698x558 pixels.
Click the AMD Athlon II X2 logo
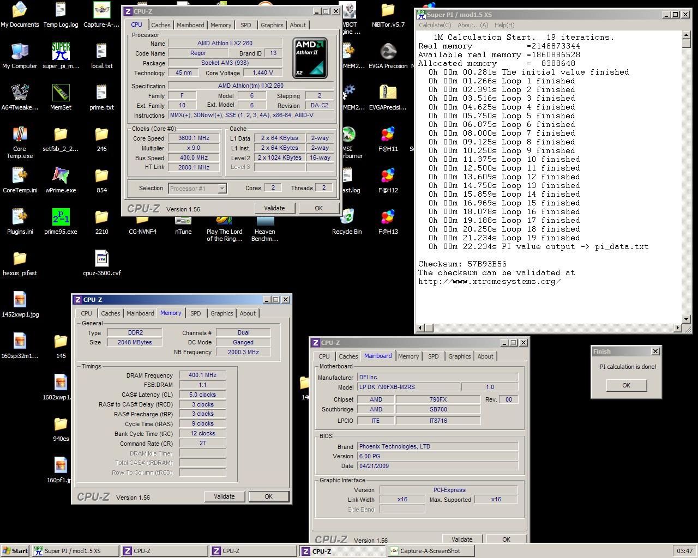[310, 57]
